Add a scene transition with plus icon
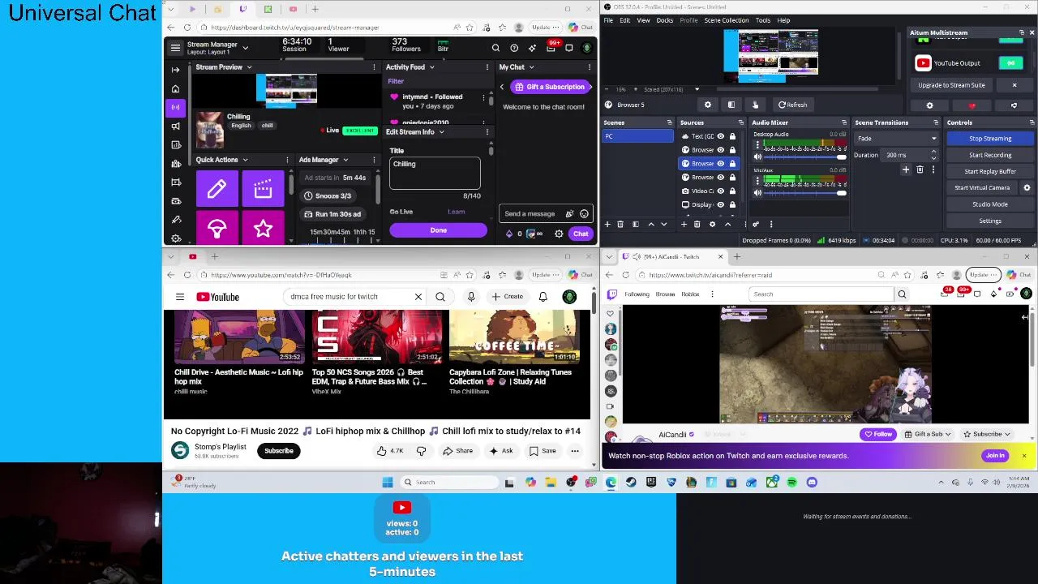This screenshot has width=1038, height=584. coord(906,170)
